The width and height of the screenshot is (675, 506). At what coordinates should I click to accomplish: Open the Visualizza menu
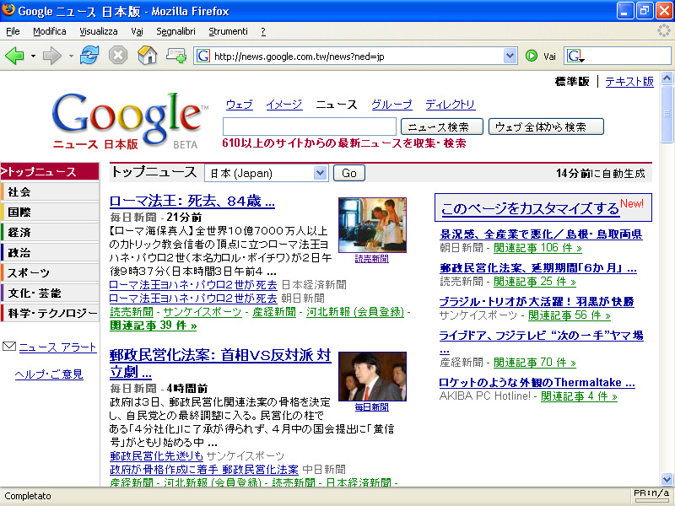(x=99, y=31)
